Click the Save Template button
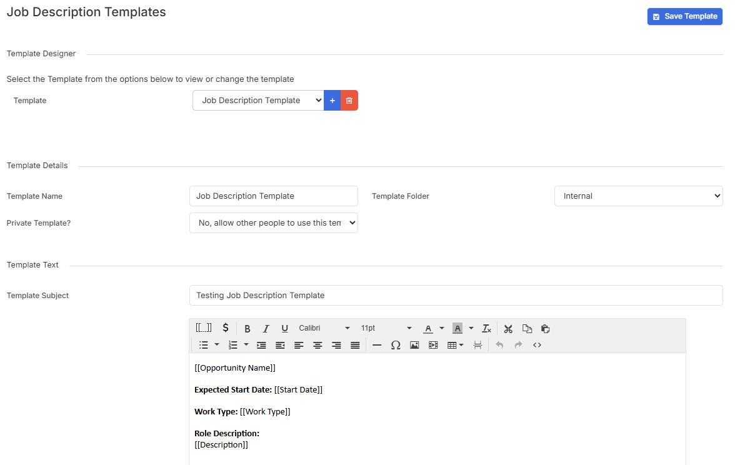Image resolution: width=740 pixels, height=465 pixels. coord(684,16)
